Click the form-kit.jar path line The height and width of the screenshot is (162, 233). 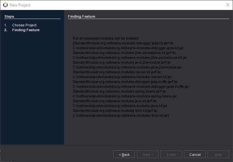pos(121,115)
